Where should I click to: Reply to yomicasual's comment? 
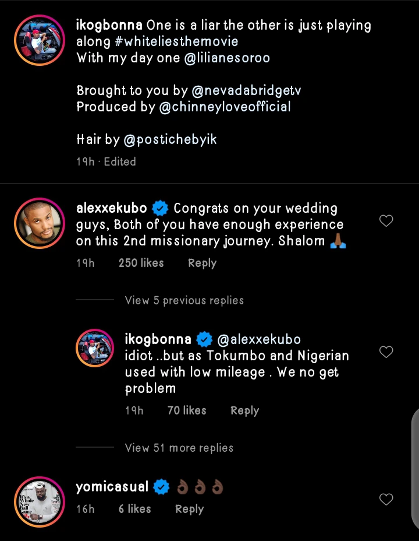(189, 509)
